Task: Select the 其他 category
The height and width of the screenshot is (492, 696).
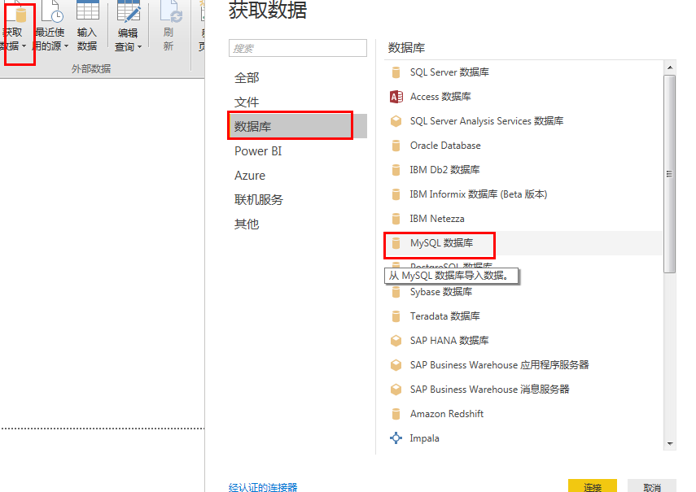Action: pyautogui.click(x=298, y=224)
